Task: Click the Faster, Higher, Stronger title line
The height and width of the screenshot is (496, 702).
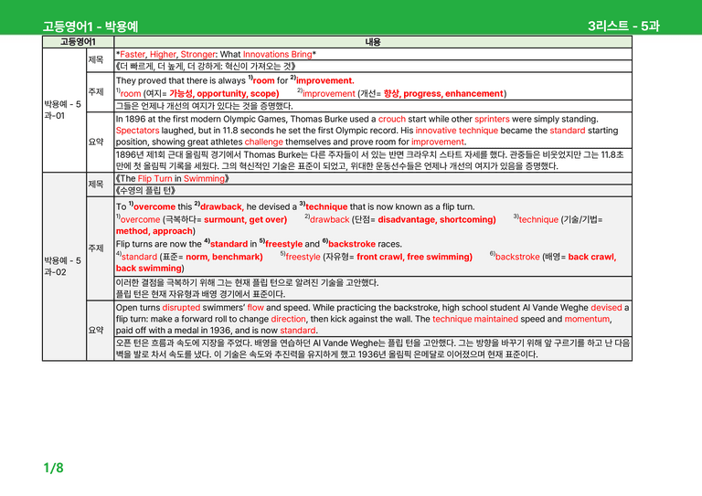Action: (x=216, y=54)
